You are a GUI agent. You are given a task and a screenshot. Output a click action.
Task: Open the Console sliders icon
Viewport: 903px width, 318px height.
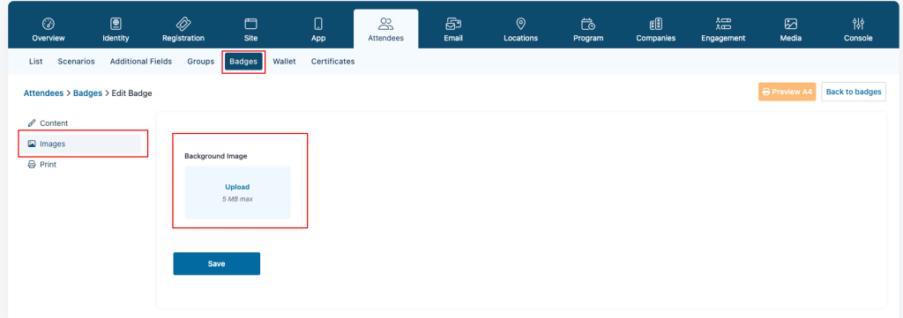(x=858, y=24)
